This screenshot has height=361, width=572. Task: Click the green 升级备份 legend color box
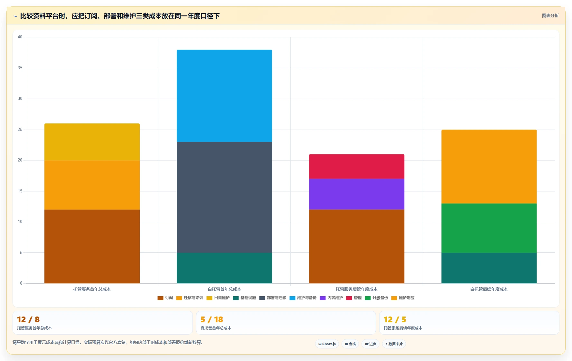pyautogui.click(x=368, y=298)
